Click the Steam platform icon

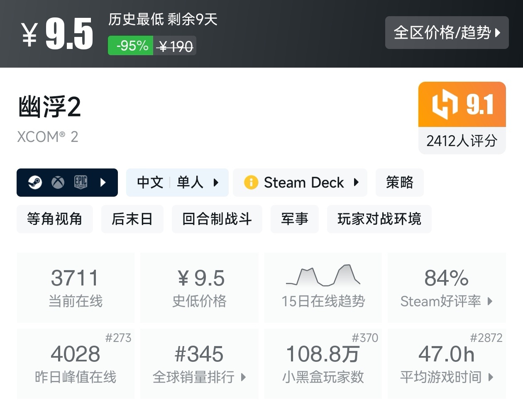tap(35, 182)
